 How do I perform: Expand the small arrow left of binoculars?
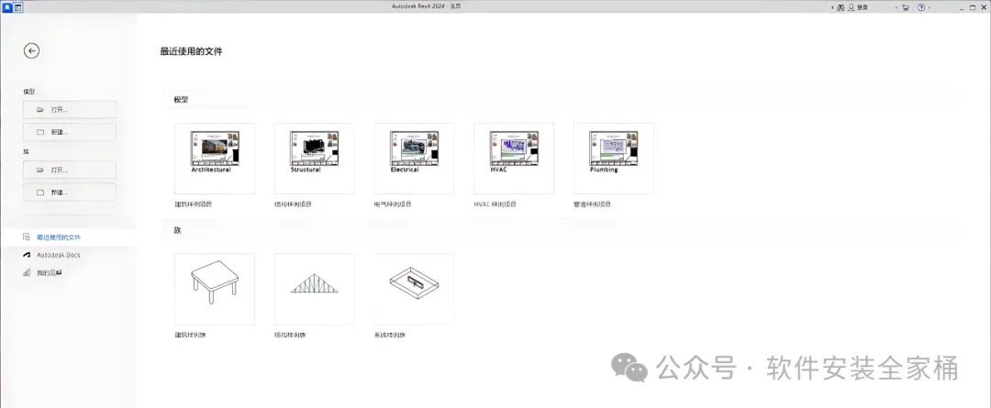point(832,7)
